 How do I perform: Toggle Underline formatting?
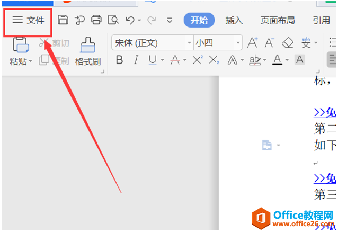point(153,60)
